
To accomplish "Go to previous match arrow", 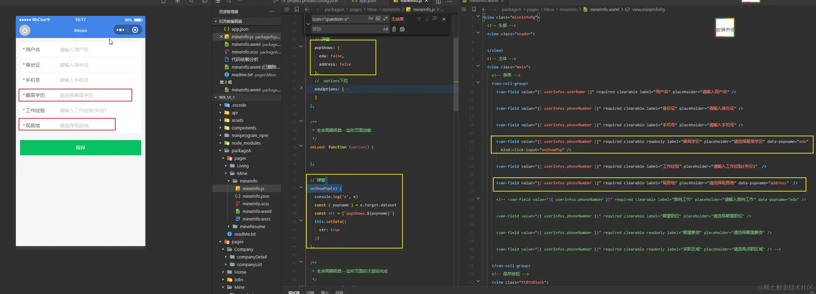I will [419, 19].
